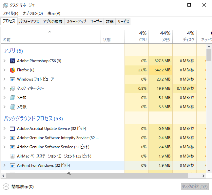Select the Adobe Photoshop CS6 (3) name

coord(39,61)
